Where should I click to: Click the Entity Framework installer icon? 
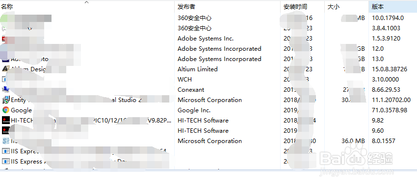click(x=5, y=100)
